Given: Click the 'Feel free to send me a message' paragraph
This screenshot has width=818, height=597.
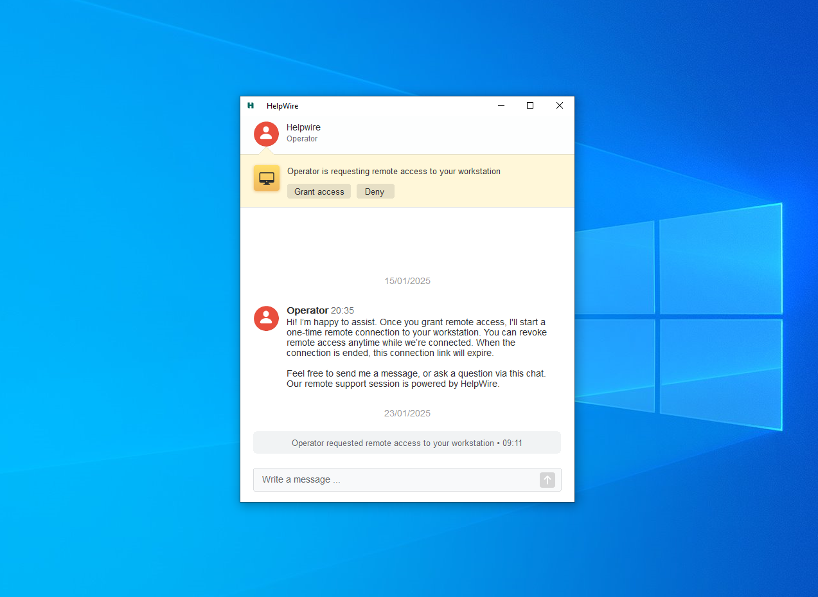Looking at the screenshot, I should pyautogui.click(x=416, y=379).
